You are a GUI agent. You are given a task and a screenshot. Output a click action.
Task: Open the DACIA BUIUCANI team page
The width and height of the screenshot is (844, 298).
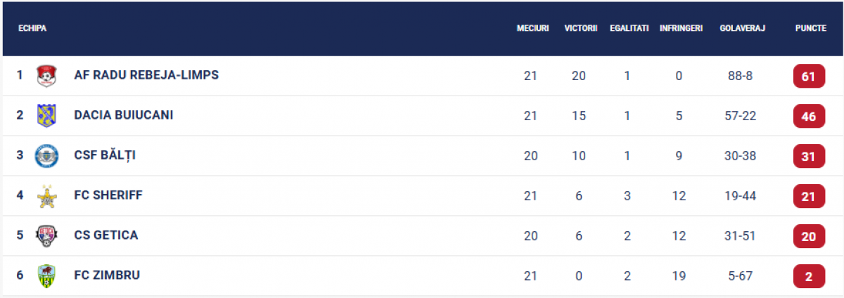(x=124, y=115)
